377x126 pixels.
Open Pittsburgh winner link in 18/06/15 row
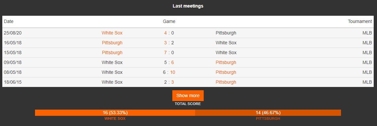(x=226, y=82)
